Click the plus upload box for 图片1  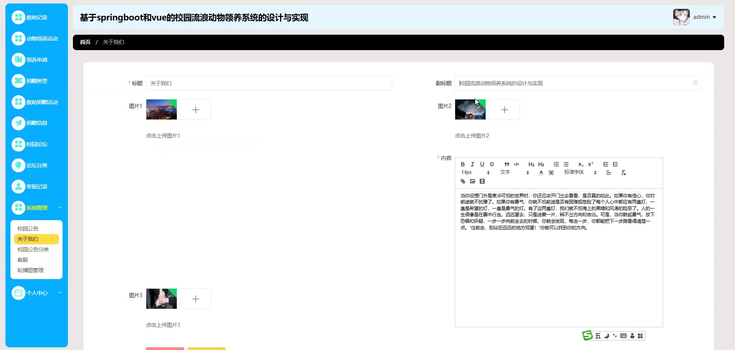(x=195, y=109)
